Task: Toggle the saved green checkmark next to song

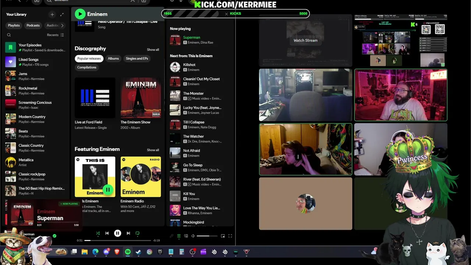Action: (x=54, y=236)
